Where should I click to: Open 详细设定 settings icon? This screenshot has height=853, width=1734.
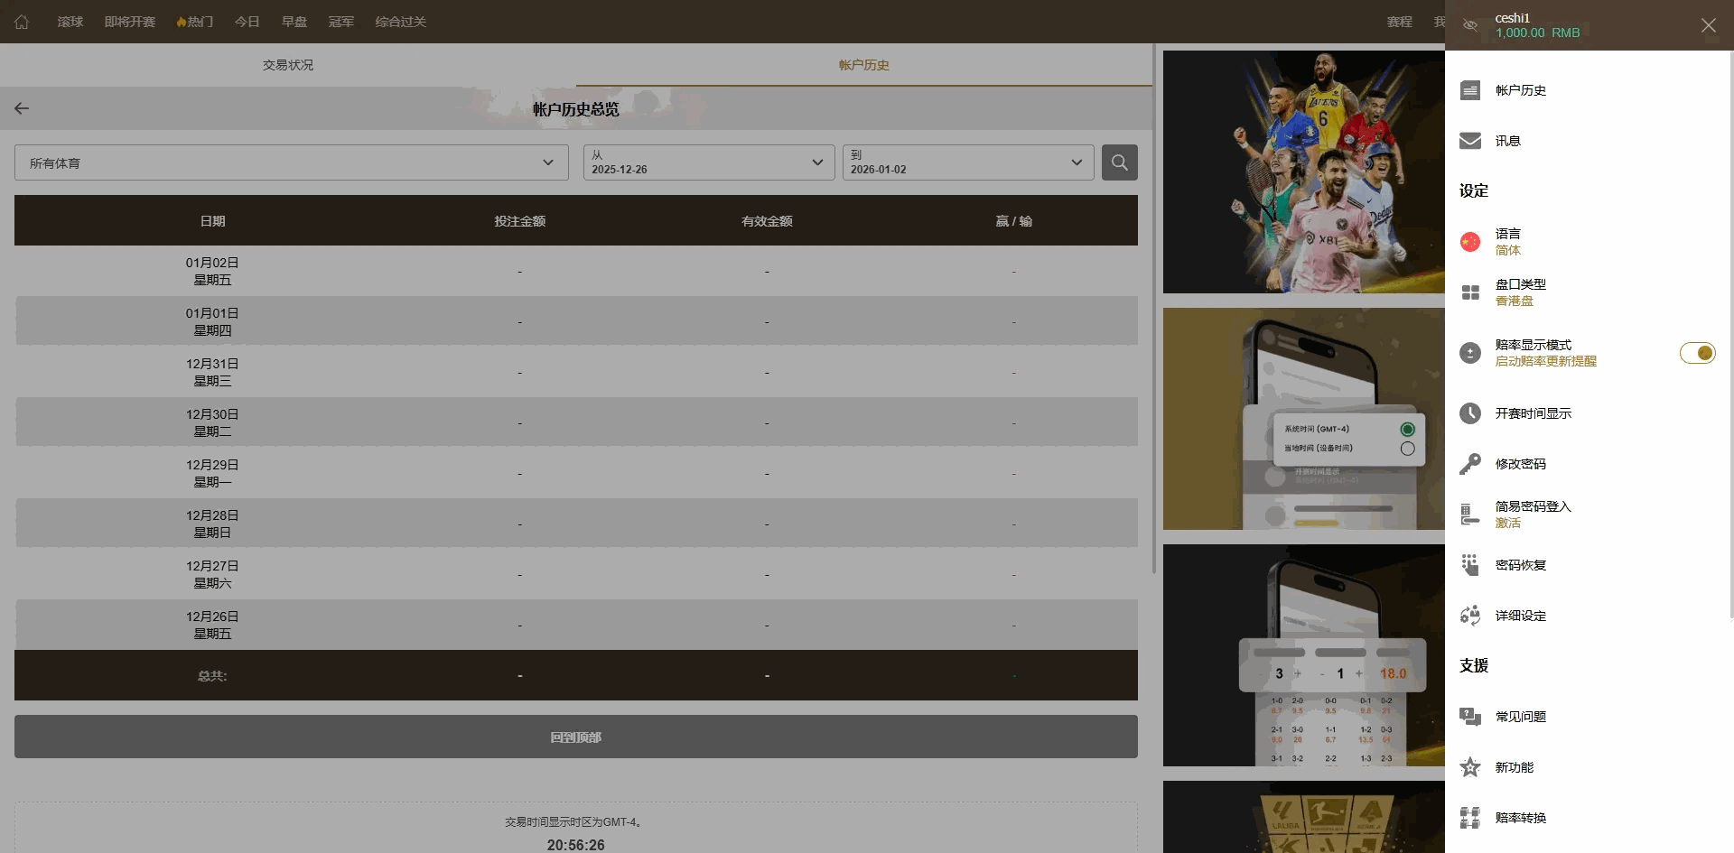(1470, 616)
